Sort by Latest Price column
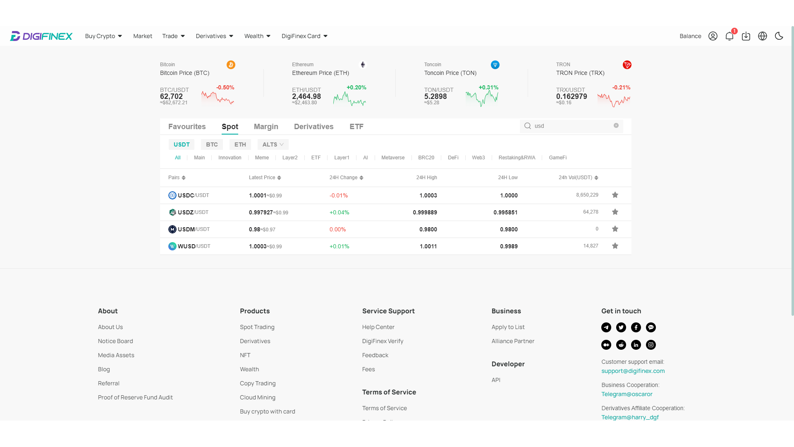The width and height of the screenshot is (794, 447). 265,178
